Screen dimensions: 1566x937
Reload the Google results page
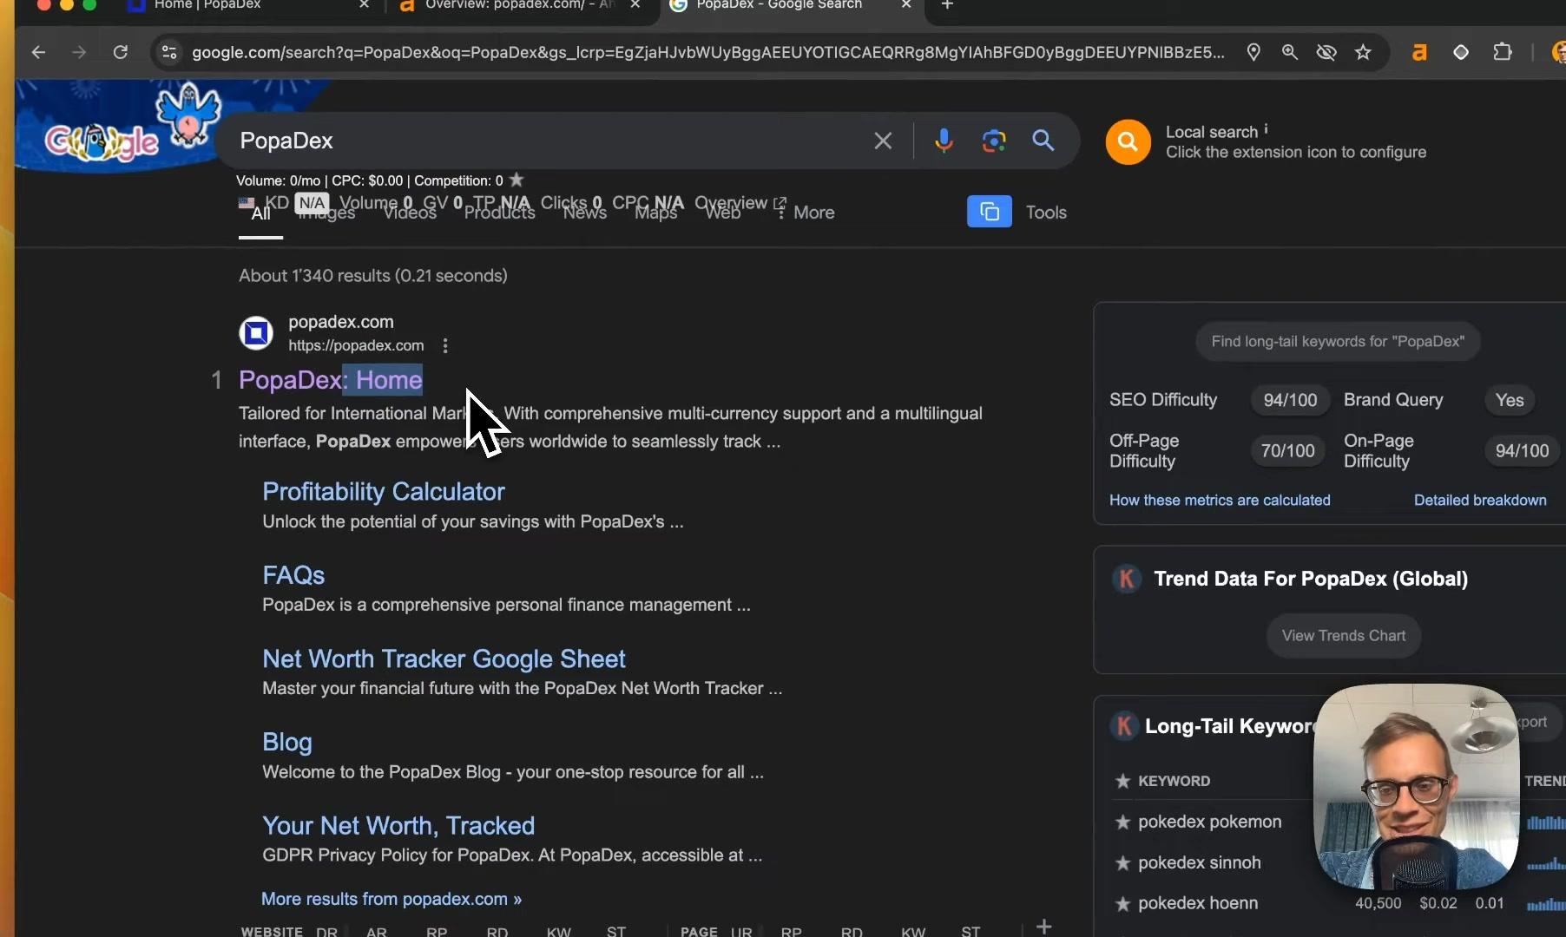click(121, 53)
